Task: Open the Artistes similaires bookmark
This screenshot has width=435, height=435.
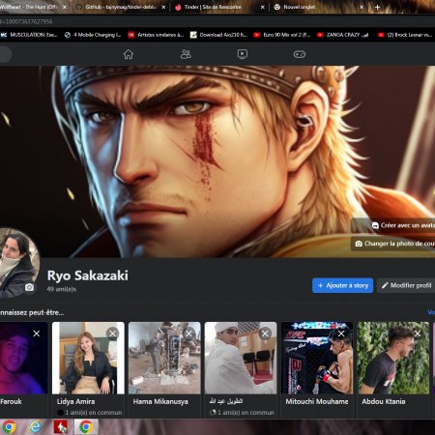Action: coord(156,35)
